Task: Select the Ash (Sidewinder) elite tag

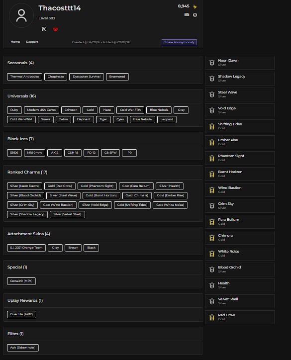Action: pyautogui.click(x=23, y=348)
